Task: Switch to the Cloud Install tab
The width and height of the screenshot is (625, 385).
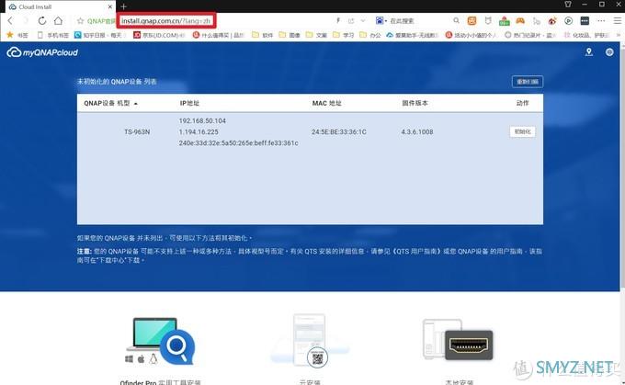Action: click(58, 6)
